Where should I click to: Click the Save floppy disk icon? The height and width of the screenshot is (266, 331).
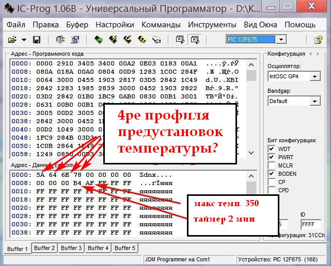coord(37,39)
